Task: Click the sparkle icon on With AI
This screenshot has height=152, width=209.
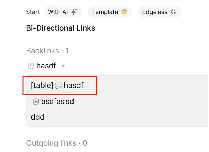Action: point(74,12)
